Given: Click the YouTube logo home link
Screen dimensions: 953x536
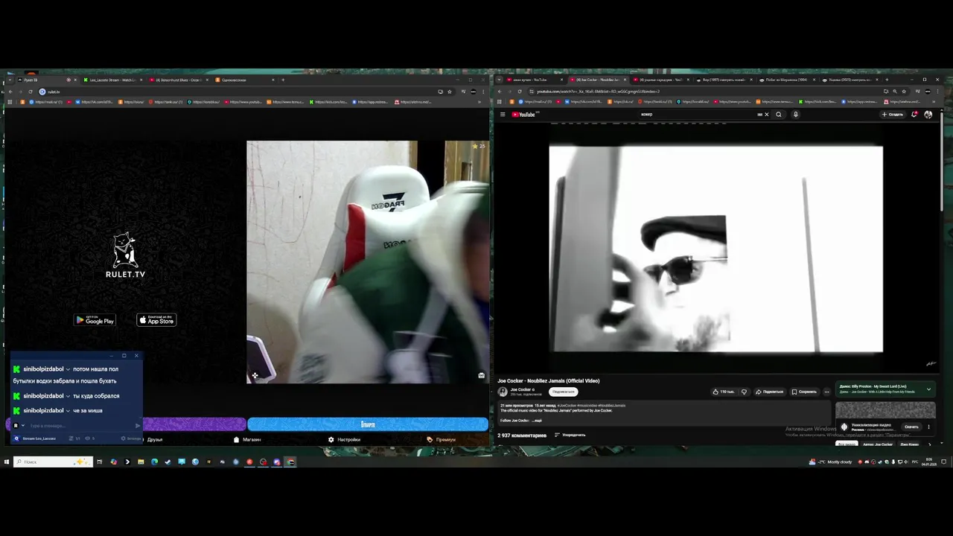Looking at the screenshot, I should point(525,115).
